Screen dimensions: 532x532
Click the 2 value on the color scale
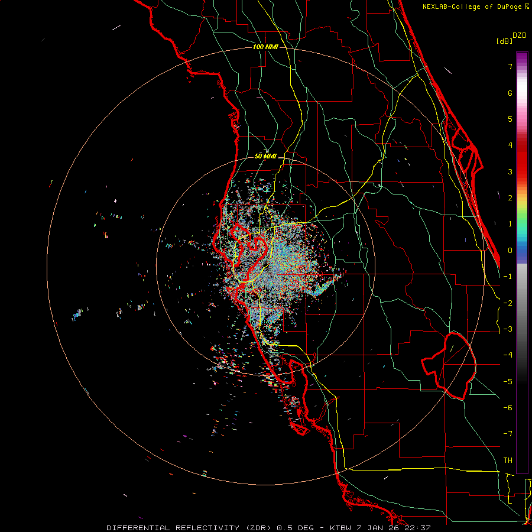coord(510,198)
